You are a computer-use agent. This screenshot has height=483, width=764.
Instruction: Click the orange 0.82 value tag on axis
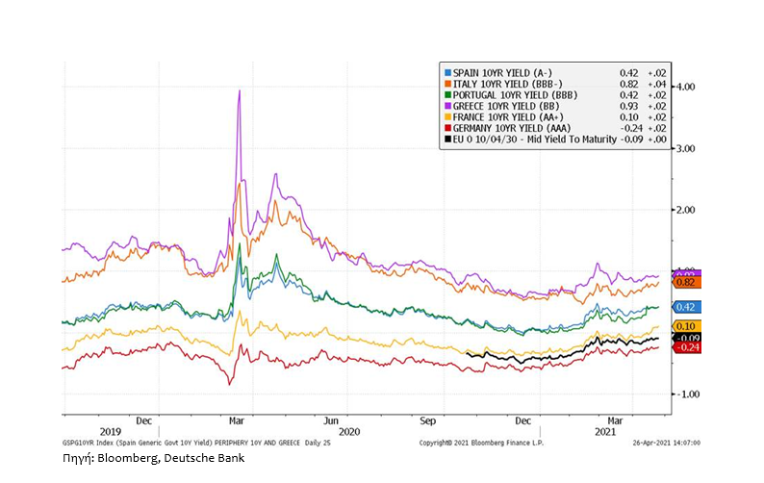pyautogui.click(x=687, y=282)
